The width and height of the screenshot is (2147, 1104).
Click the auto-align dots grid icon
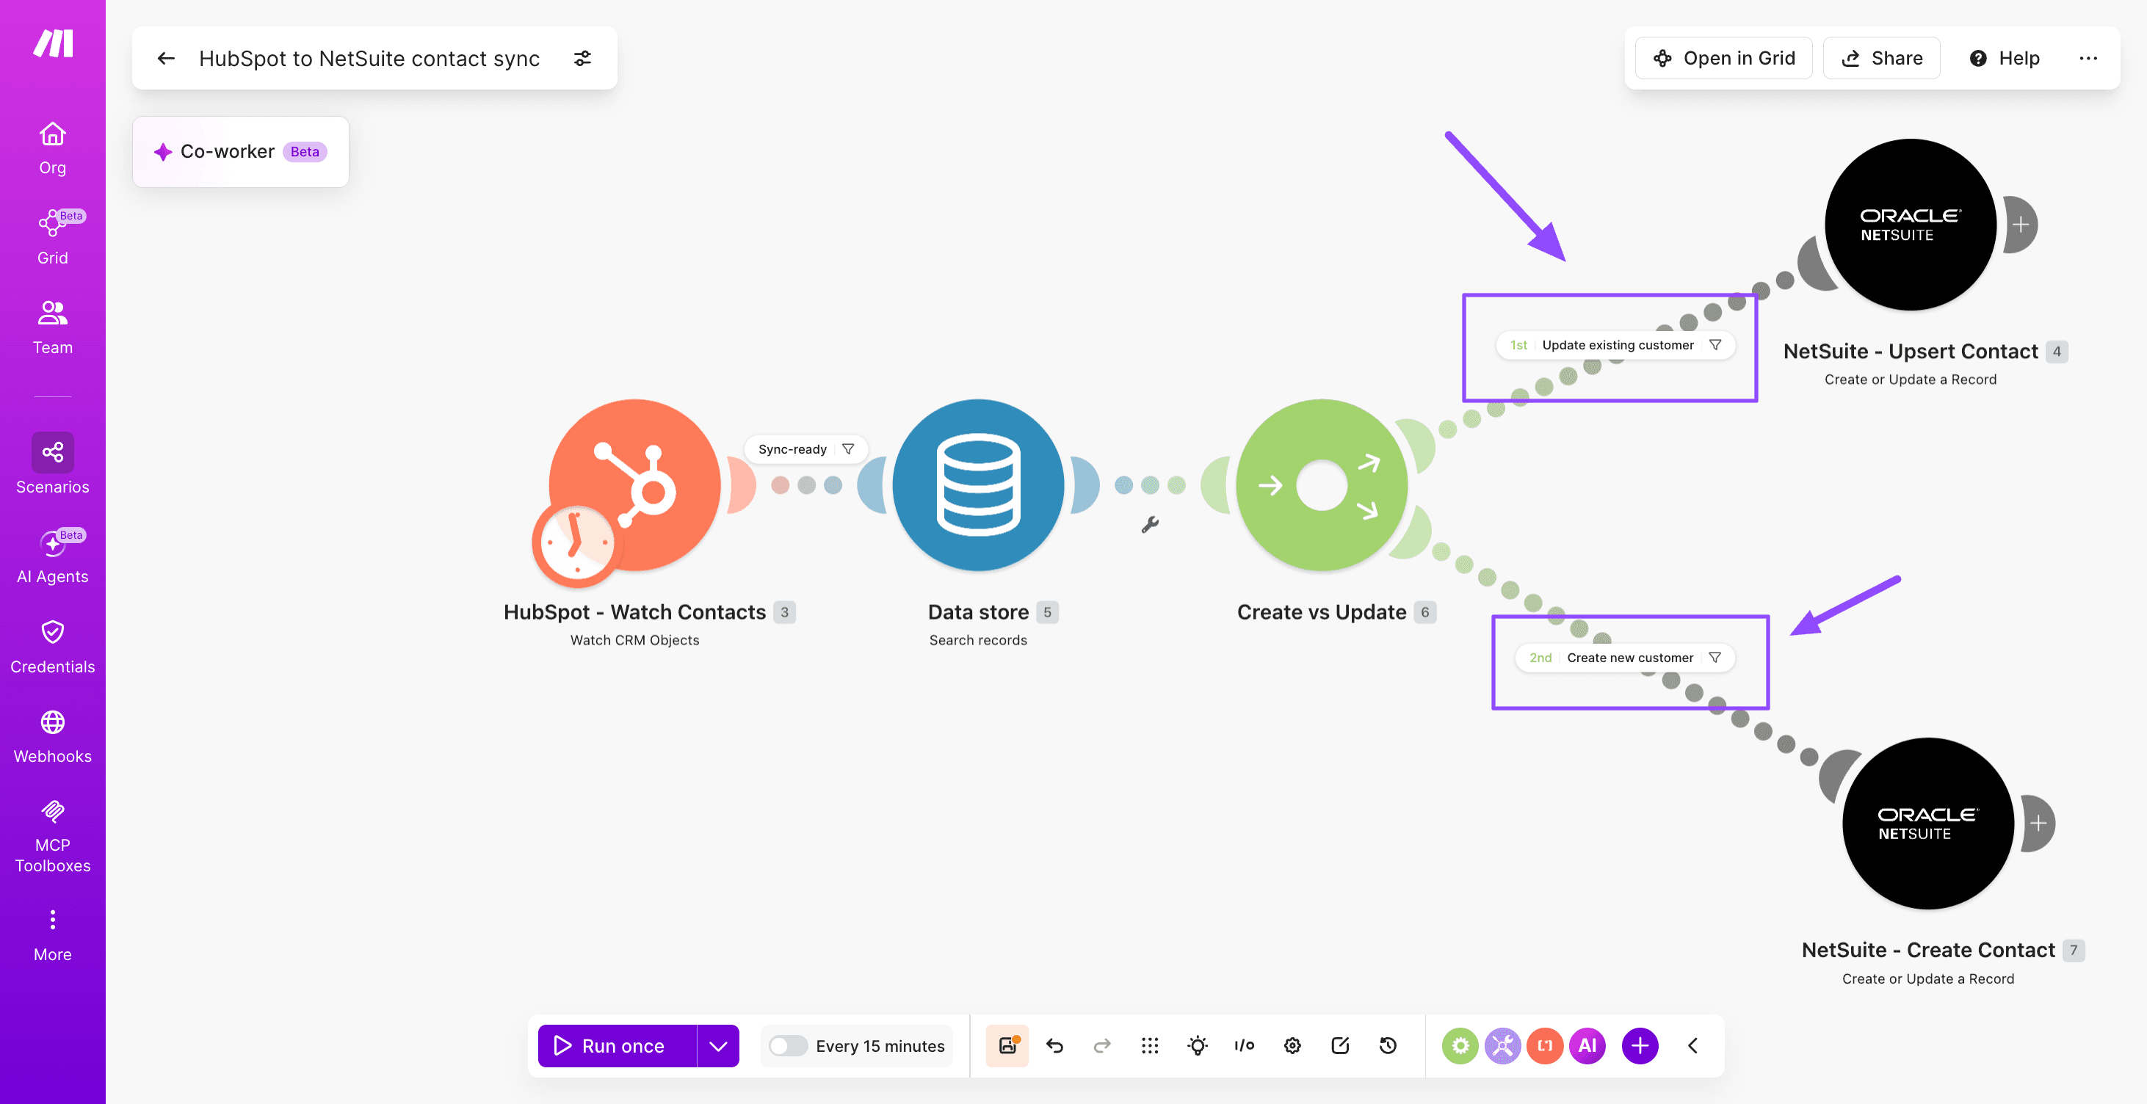(1150, 1046)
